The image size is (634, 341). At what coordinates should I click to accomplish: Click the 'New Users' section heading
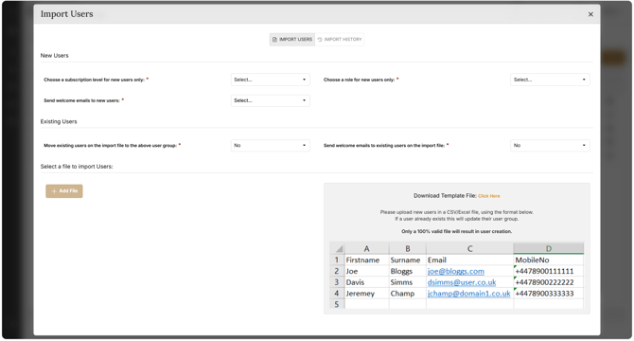pos(55,56)
